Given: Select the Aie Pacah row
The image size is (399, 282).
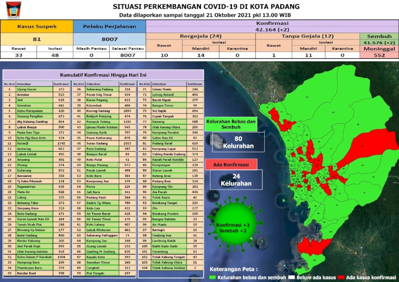Looking at the screenshot, I should point(171,192).
